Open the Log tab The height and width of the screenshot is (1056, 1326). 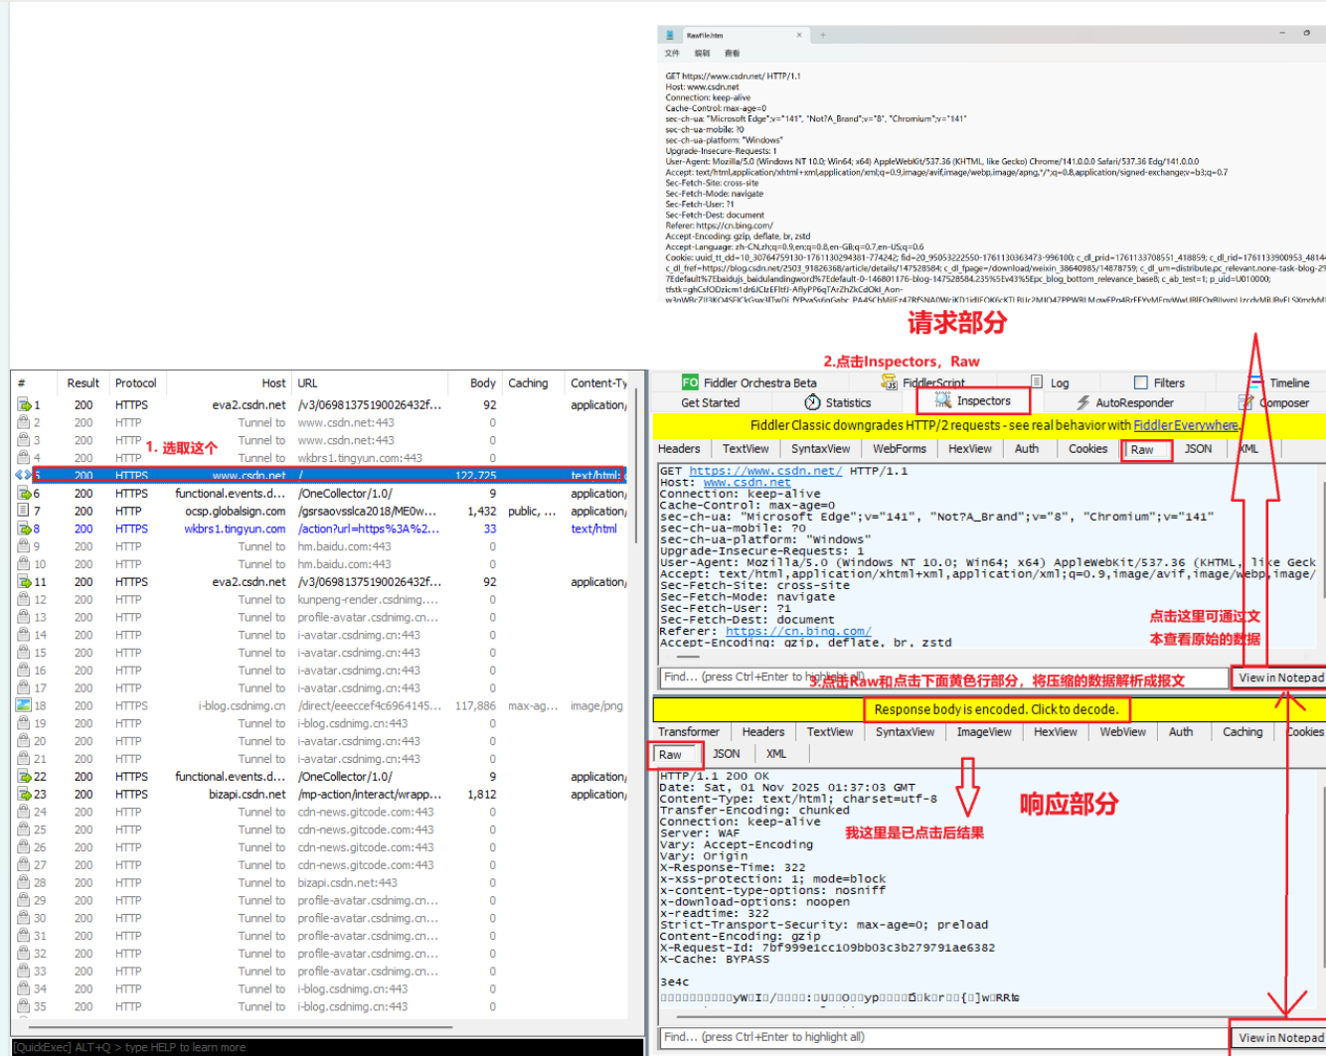tap(1051, 382)
